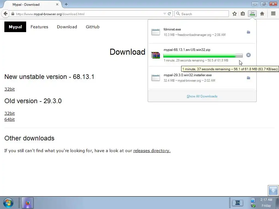
Task: Toggle the downloads toolbar button showing 2m
Action: pyautogui.click(x=252, y=14)
